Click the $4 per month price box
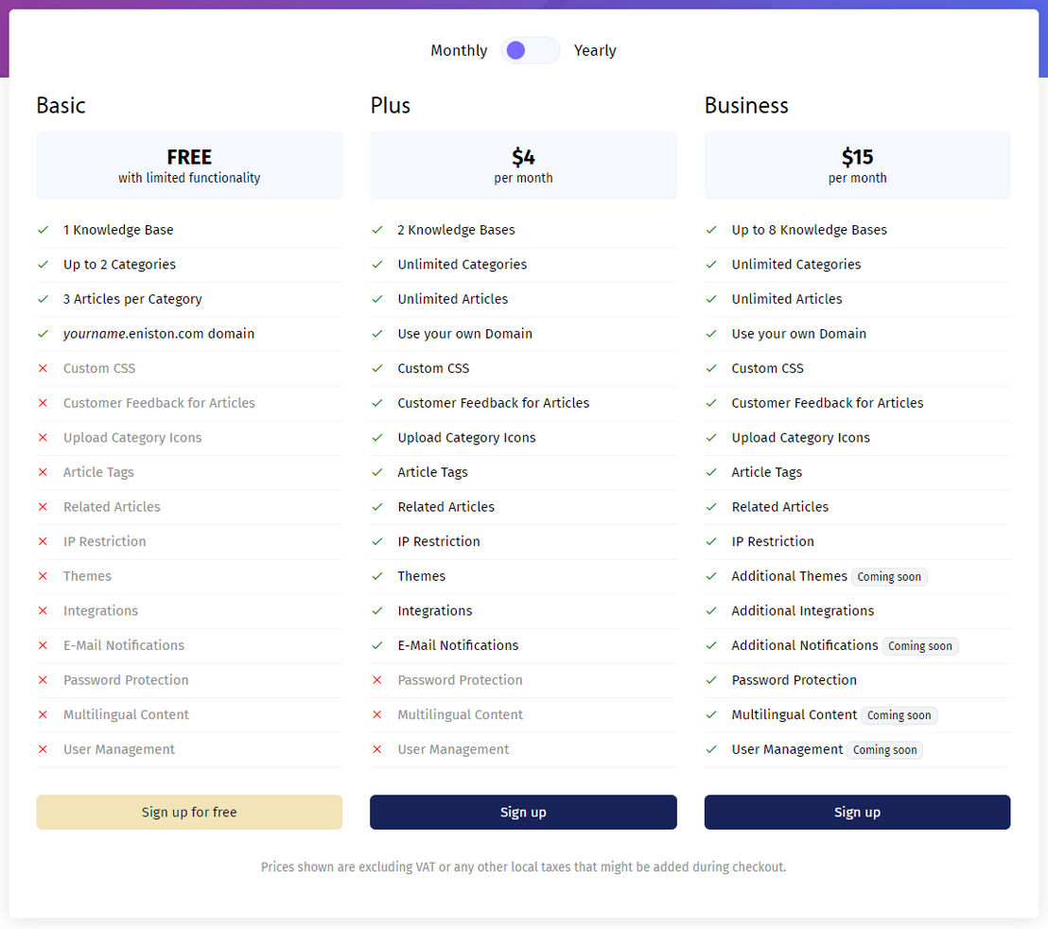Screen dimensions: 1048x929 tap(523, 165)
